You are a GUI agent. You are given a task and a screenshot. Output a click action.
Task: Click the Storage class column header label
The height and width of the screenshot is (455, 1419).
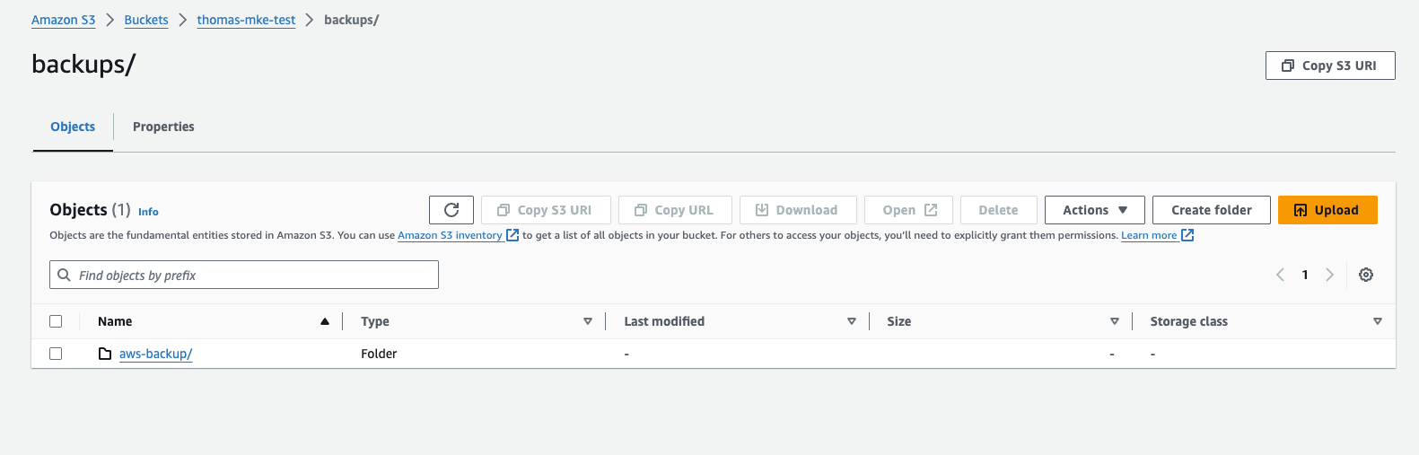coord(1188,321)
